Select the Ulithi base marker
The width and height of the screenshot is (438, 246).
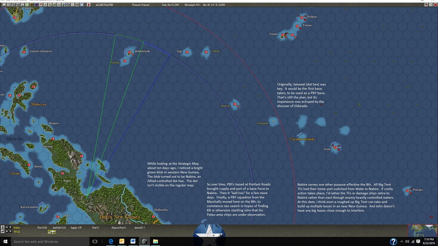point(207,52)
